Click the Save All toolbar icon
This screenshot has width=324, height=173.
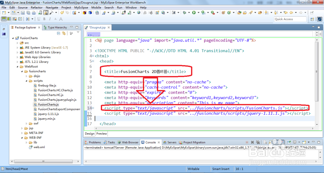(28, 13)
